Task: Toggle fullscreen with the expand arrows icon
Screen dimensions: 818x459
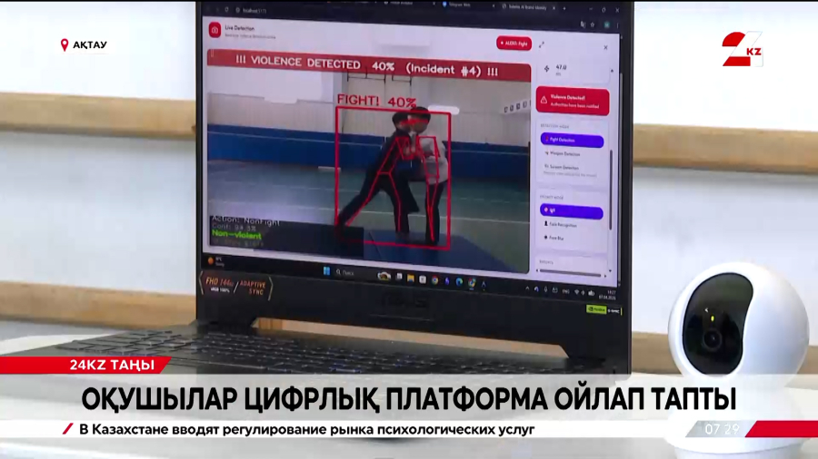Action: (542, 44)
